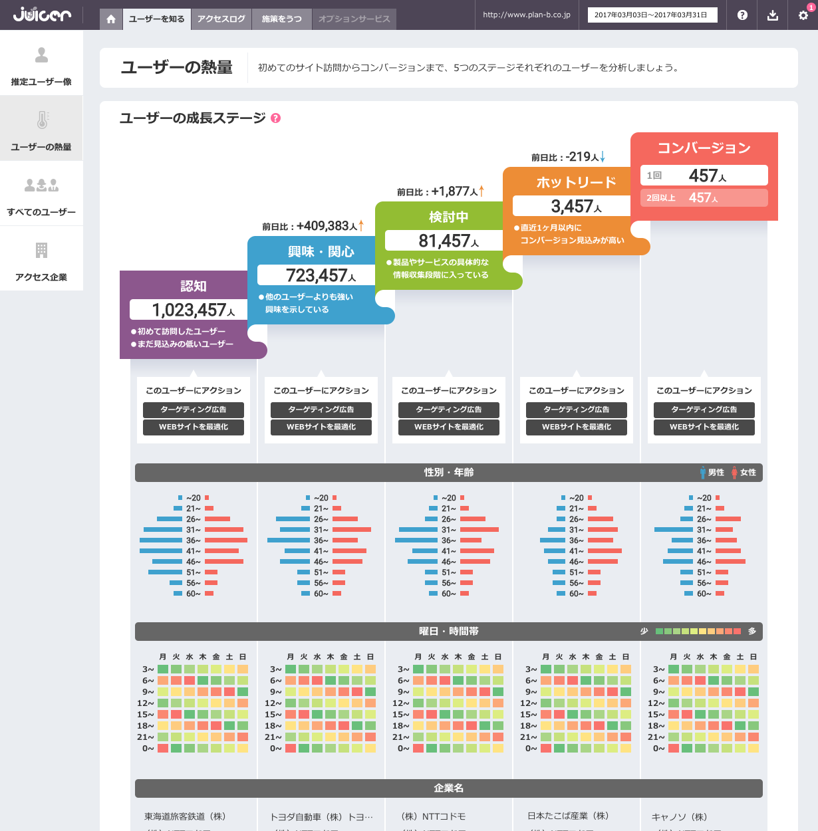This screenshot has width=818, height=831.
Task: Click the 曜日・時間帯 heatmap color legend
Action: tap(698, 631)
